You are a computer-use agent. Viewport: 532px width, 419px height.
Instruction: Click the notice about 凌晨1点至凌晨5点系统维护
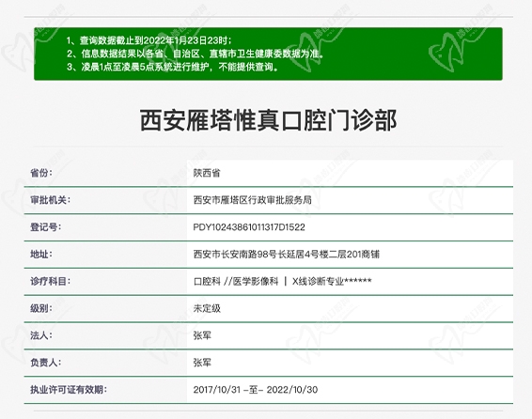point(173,67)
